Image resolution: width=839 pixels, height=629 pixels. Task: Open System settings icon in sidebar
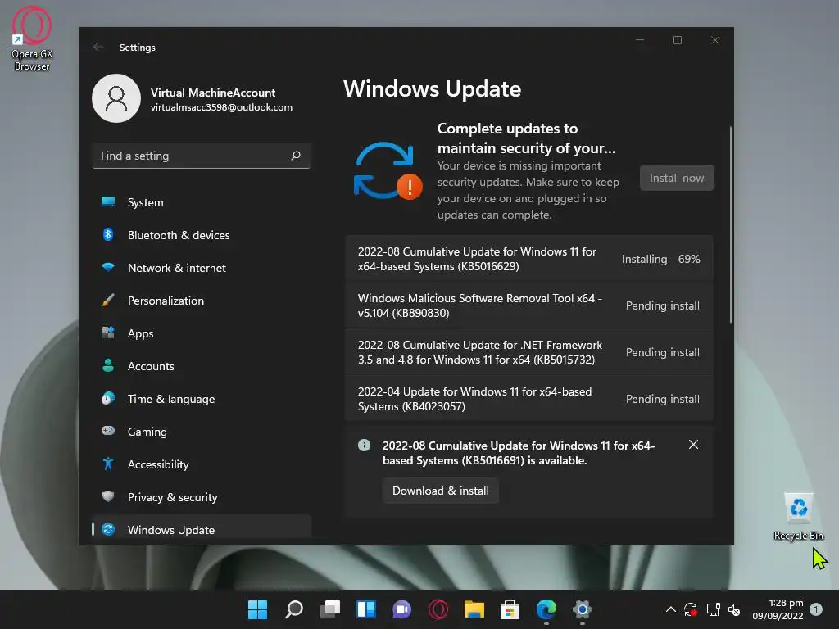coord(108,201)
